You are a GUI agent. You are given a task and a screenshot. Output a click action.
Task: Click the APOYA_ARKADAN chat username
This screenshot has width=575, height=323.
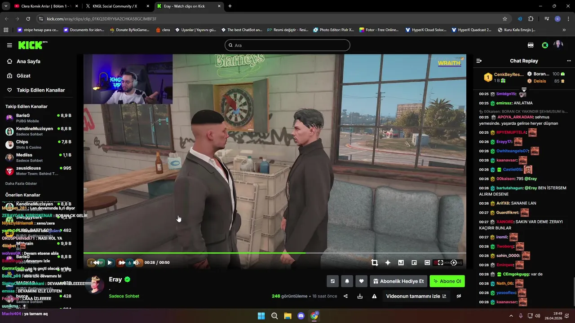point(515,117)
